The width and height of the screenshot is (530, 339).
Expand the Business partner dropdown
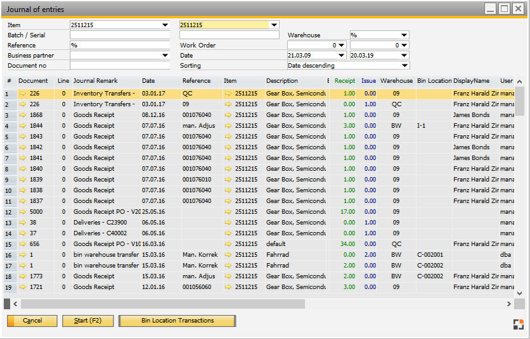coord(165,56)
